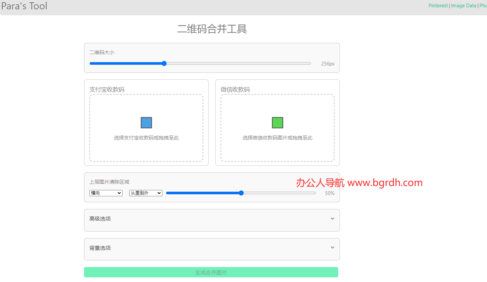
Task: Expand the 高级选项 panel
Action: (212, 220)
